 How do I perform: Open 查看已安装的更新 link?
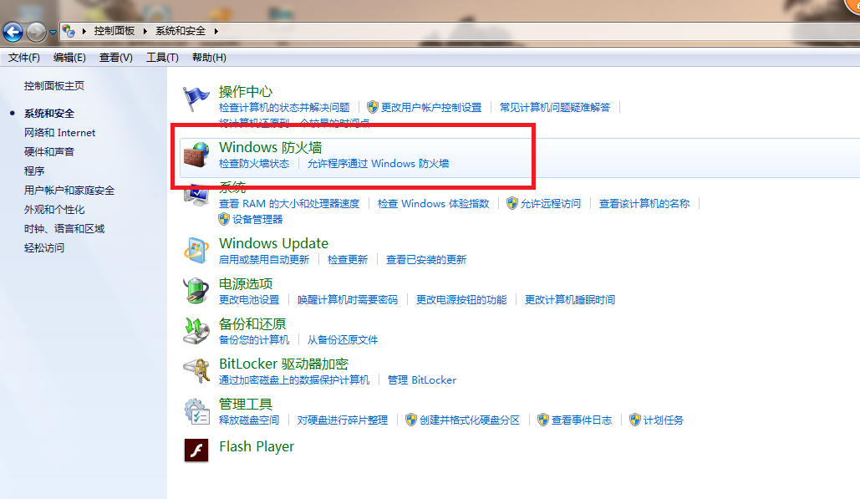426,259
